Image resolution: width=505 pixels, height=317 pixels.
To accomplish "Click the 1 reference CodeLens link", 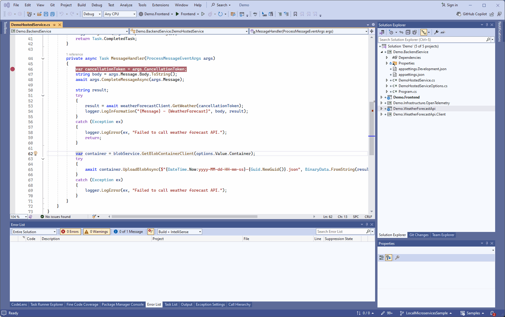I will pos(75,54).
